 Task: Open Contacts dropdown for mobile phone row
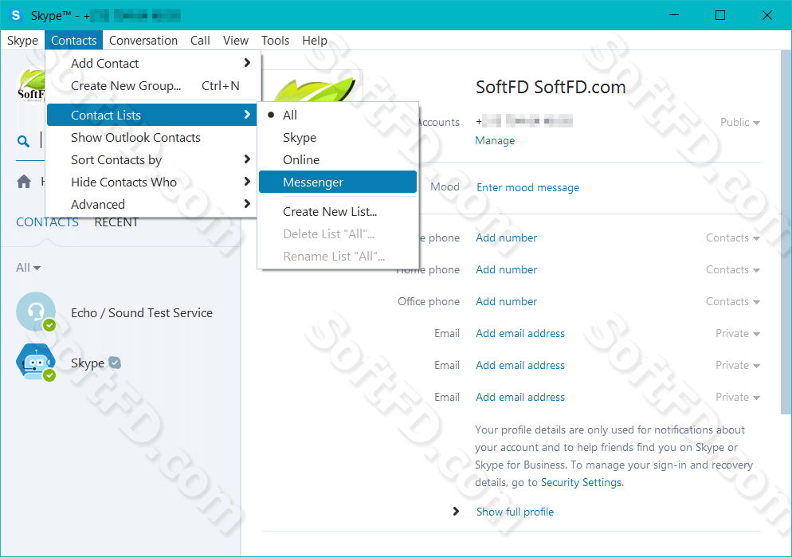[733, 237]
